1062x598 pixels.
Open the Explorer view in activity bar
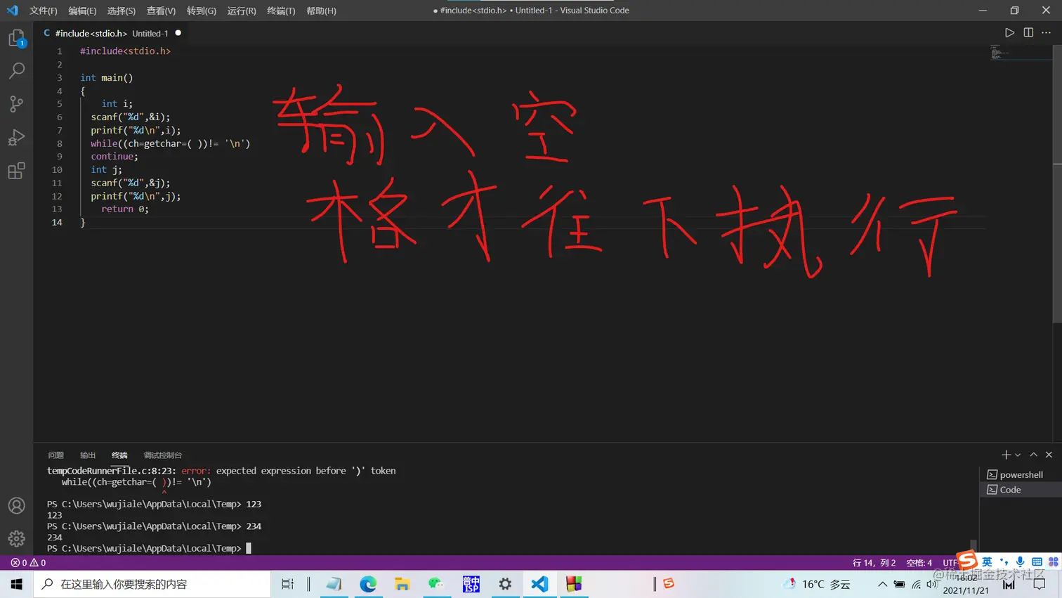(17, 38)
